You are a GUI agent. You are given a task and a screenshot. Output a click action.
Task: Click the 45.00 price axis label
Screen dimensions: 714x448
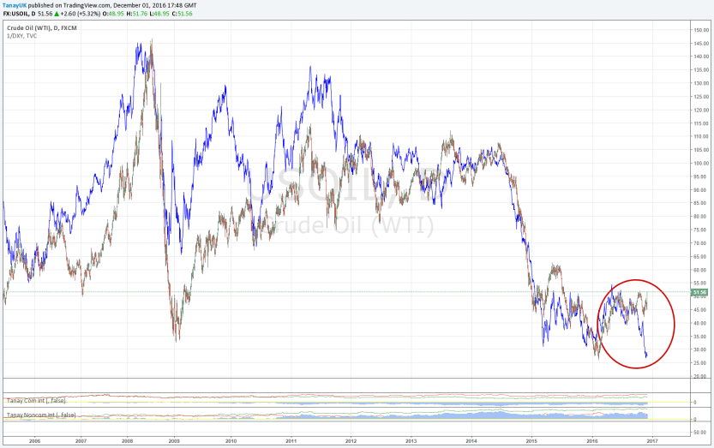tap(701, 310)
